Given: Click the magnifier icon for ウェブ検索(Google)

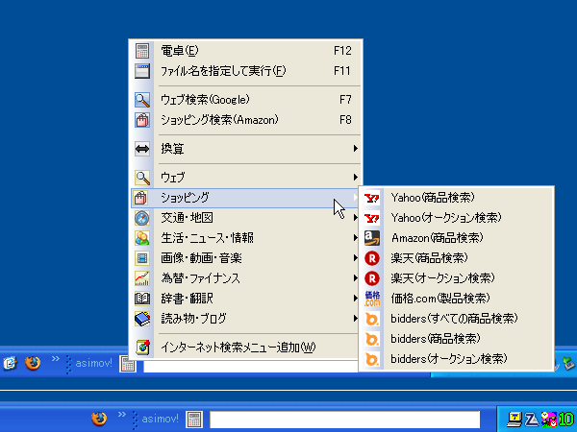Looking at the screenshot, I should (142, 100).
